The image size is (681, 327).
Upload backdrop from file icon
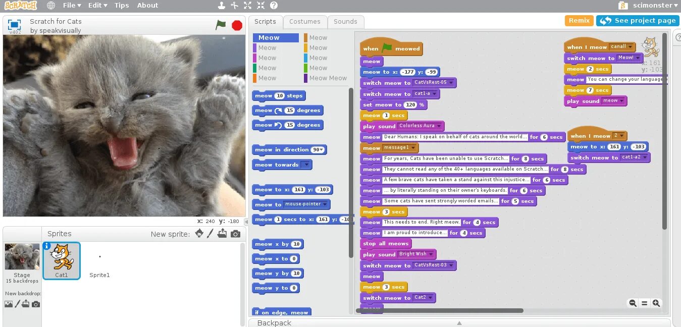[x=26, y=304]
